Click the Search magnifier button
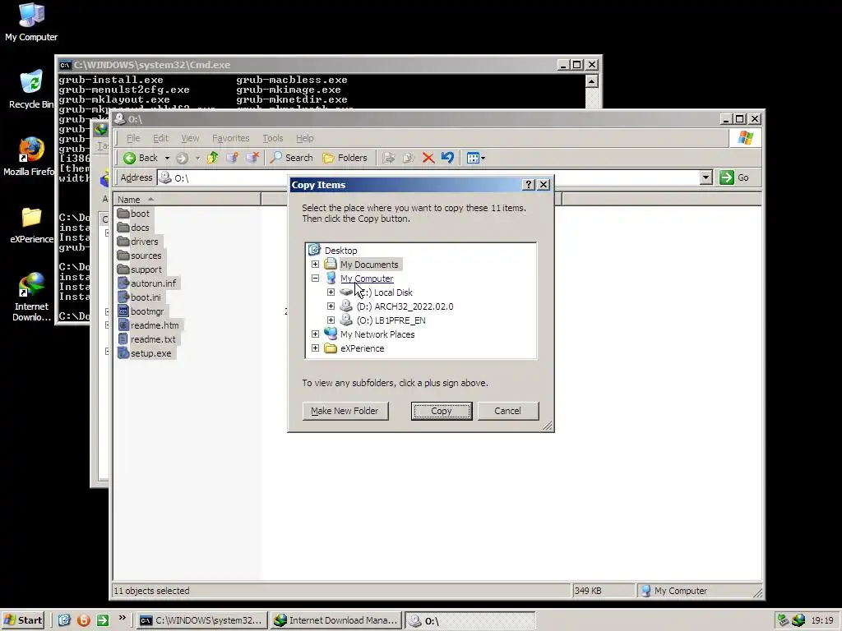The height and width of the screenshot is (631, 842). pyautogui.click(x=292, y=158)
